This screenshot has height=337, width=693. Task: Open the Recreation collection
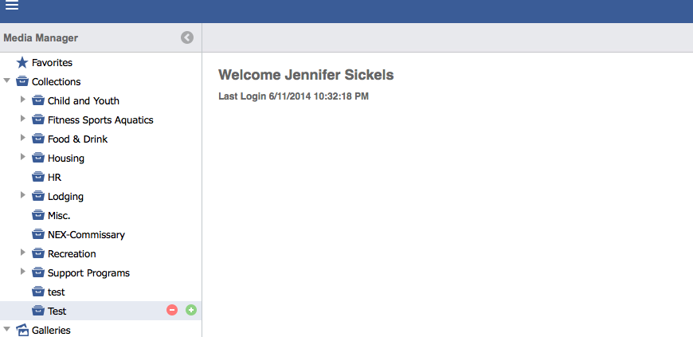pyautogui.click(x=72, y=253)
